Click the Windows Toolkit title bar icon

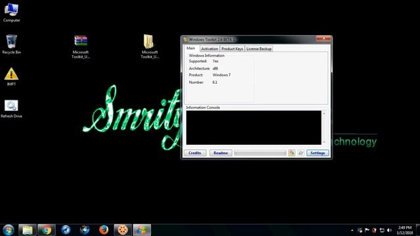185,39
